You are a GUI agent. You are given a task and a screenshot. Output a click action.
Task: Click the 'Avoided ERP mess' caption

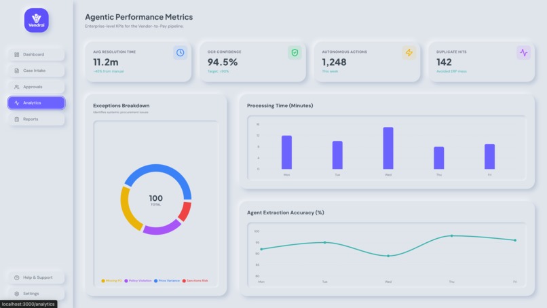coord(451,71)
